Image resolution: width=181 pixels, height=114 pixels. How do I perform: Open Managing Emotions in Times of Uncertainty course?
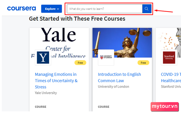(56, 81)
